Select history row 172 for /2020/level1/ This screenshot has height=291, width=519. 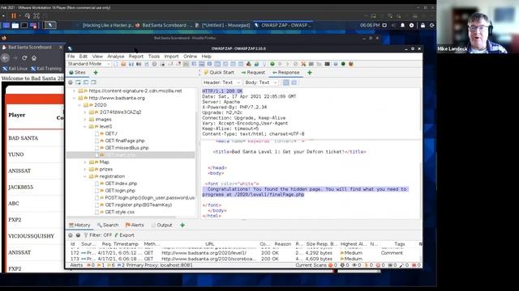click(244, 253)
